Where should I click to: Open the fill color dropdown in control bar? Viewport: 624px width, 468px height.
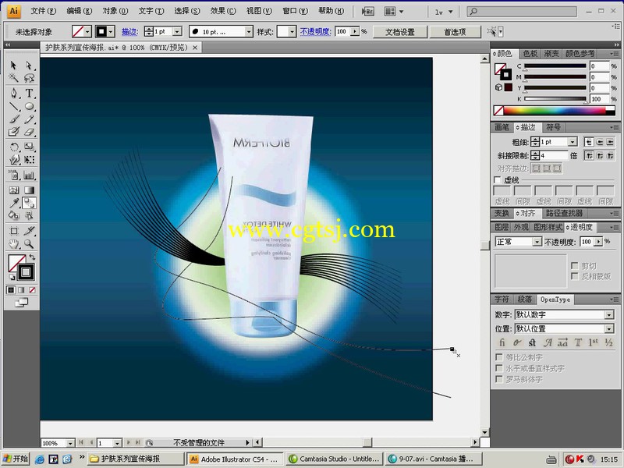tap(87, 31)
